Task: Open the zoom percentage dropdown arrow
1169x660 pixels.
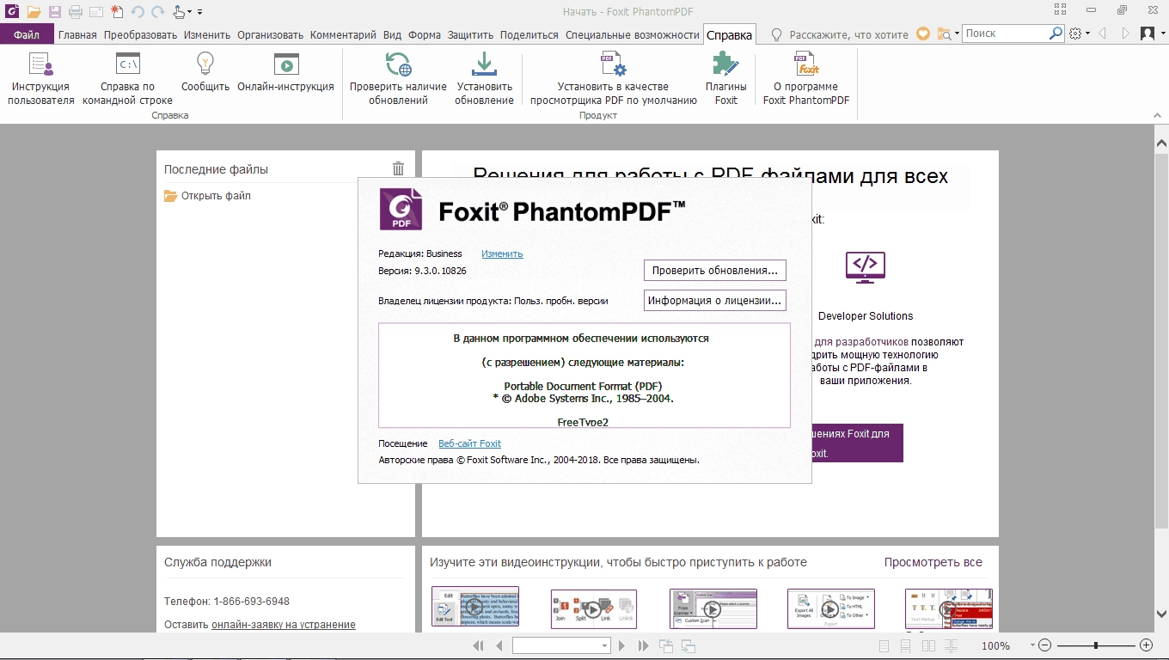Action: pos(1032,645)
